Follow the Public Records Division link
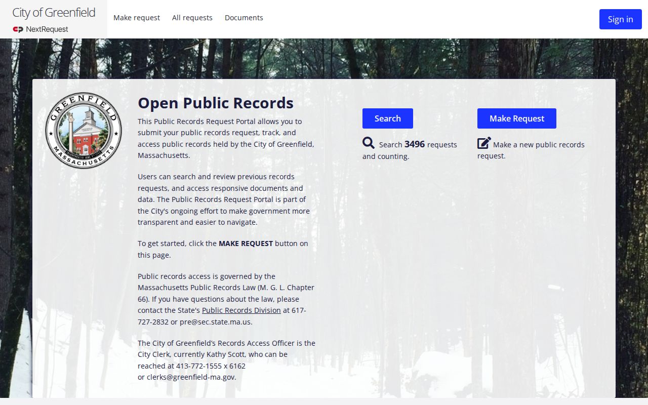Viewport: 648px width, 405px height. (x=241, y=310)
